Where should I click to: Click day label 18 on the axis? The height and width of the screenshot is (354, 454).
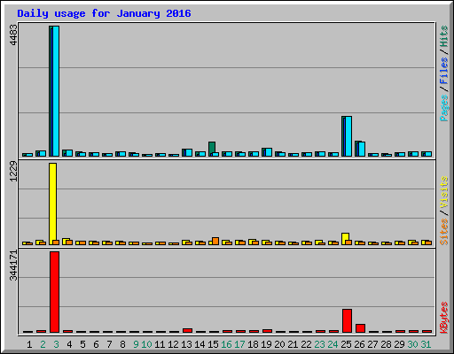253,344
